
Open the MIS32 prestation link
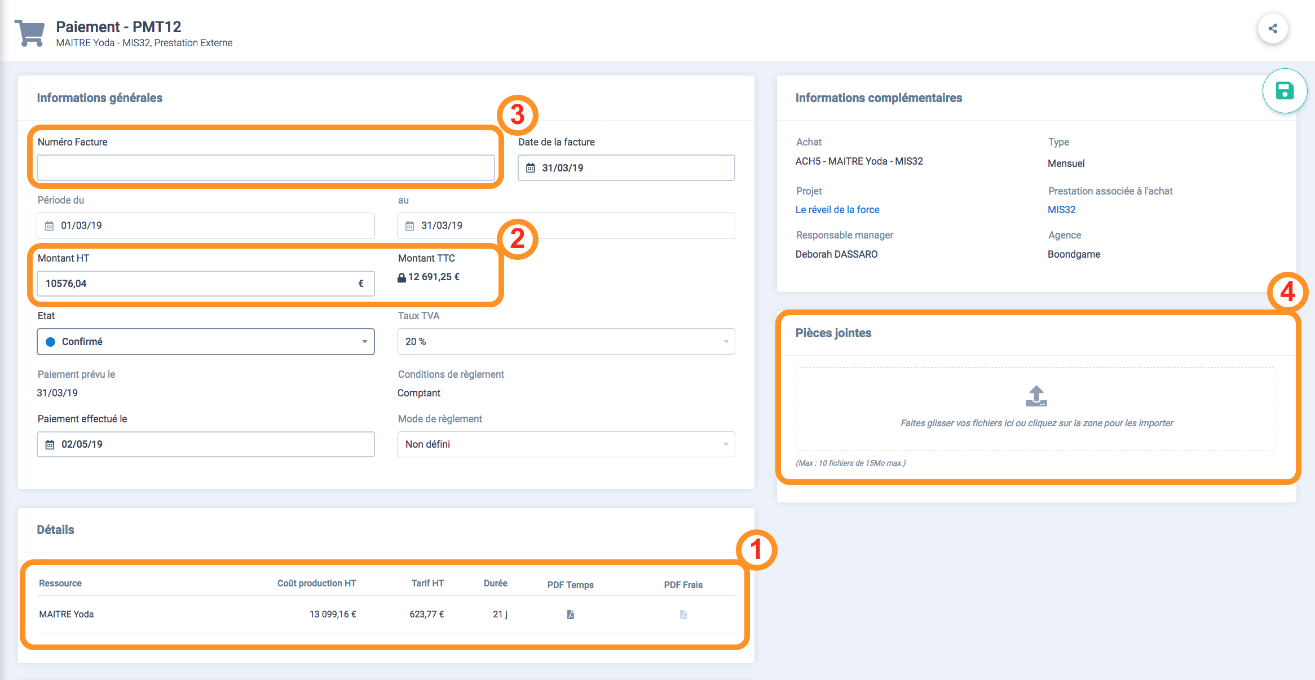click(1062, 210)
